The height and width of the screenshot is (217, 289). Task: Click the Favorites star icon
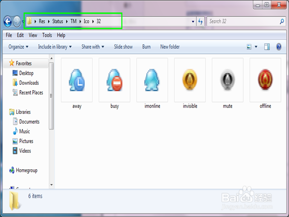click(x=12, y=63)
